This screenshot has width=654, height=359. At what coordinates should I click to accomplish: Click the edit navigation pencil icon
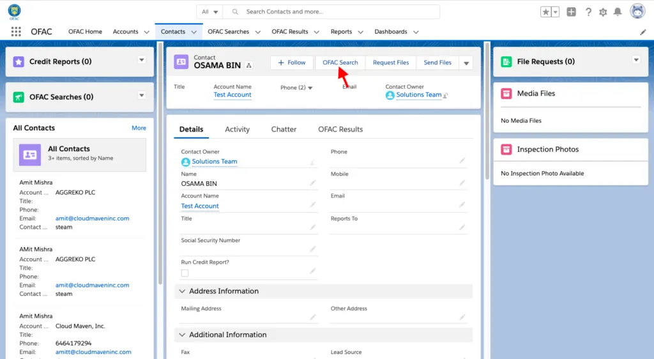coord(643,32)
